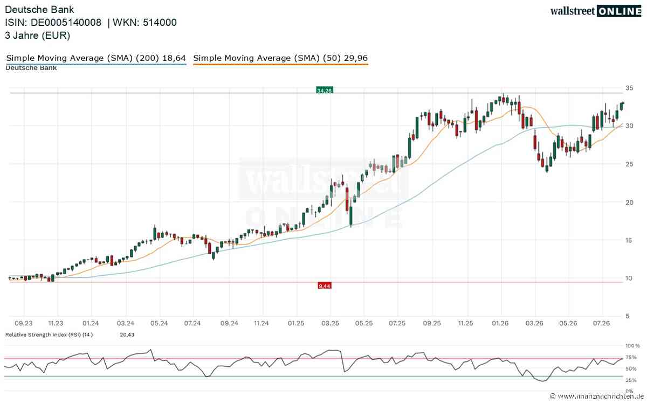The height and width of the screenshot is (404, 647).
Task: Click the 07.25 date axis label
Action: point(397,323)
